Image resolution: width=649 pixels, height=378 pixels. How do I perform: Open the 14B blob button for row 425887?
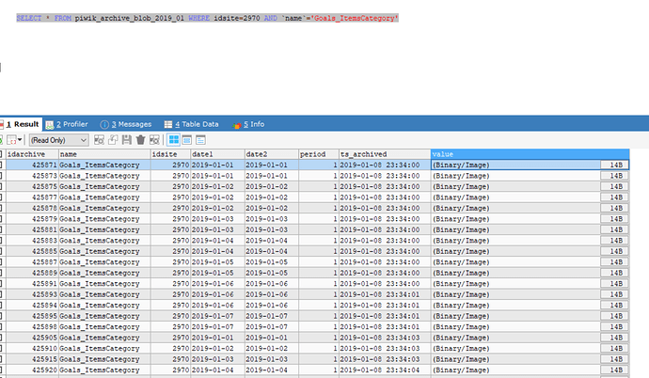(x=614, y=261)
